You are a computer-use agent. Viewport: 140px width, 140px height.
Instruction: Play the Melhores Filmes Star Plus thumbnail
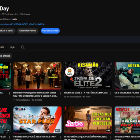[x=37, y=120]
